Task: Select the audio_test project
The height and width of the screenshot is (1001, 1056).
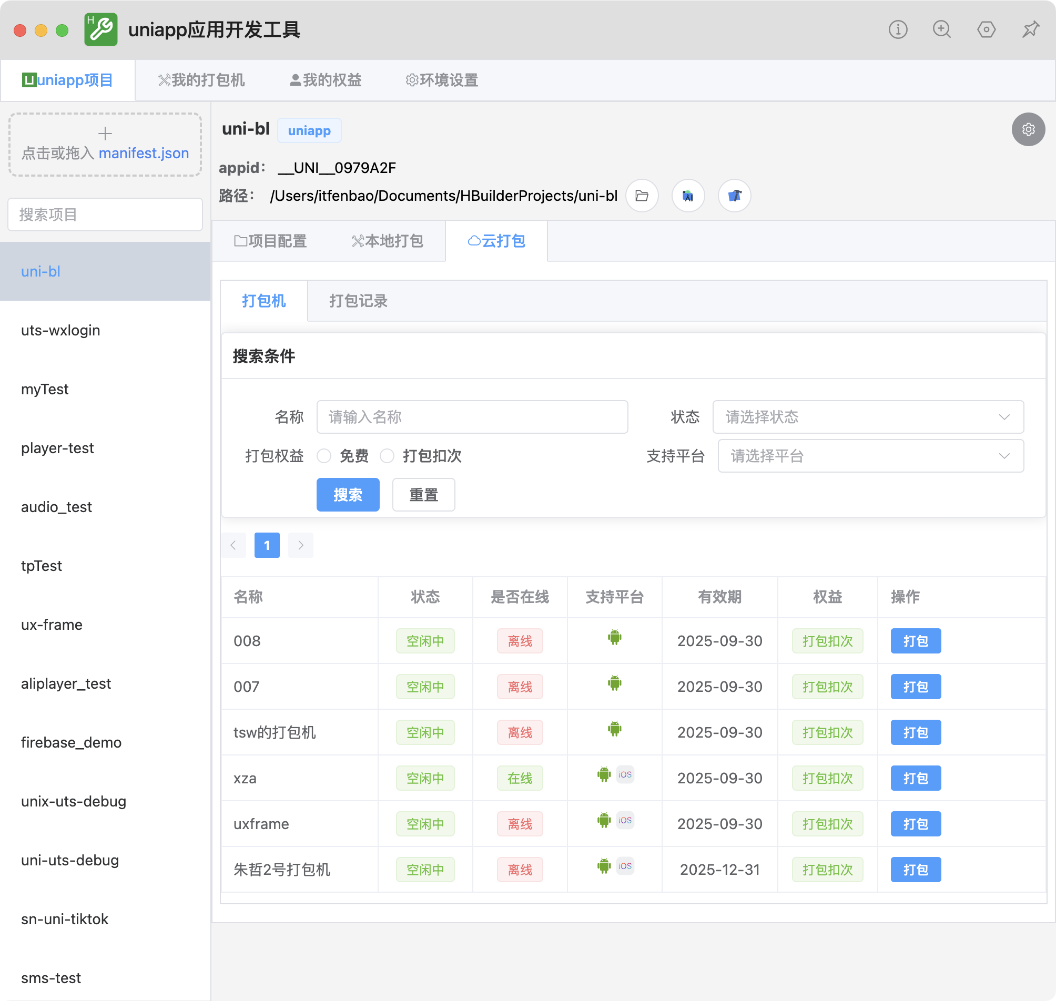Action: (105, 507)
